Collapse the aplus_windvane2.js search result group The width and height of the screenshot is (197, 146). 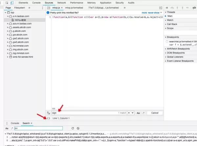pos(5,134)
